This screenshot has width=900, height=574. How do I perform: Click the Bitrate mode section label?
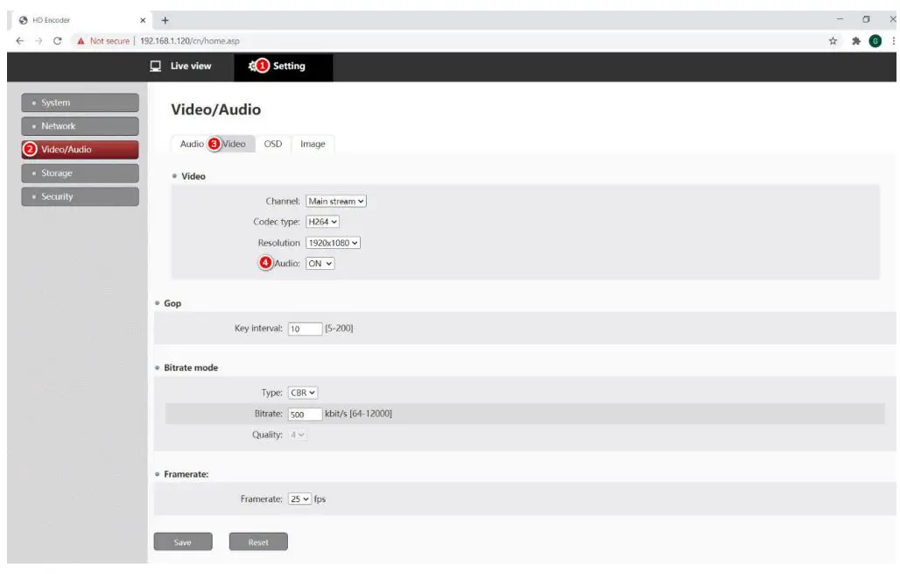pyautogui.click(x=191, y=368)
